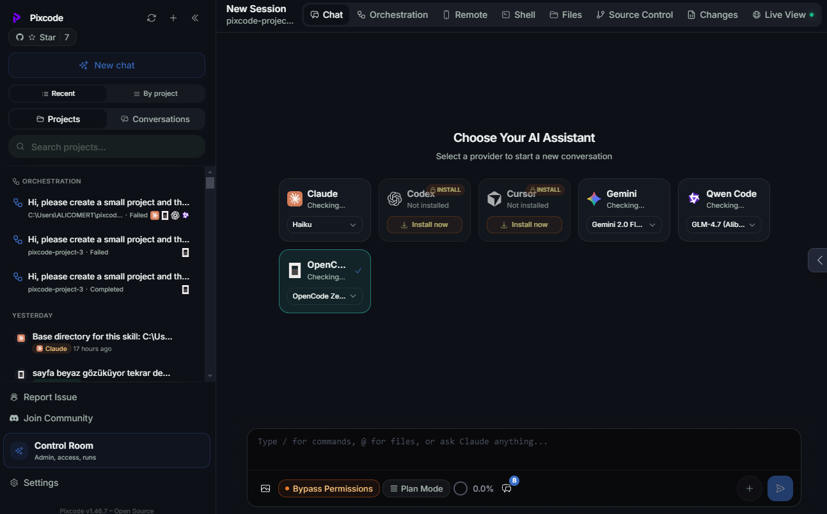This screenshot has width=827, height=514.
Task: Click the scroll down arrow in sidebar list
Action: click(210, 375)
